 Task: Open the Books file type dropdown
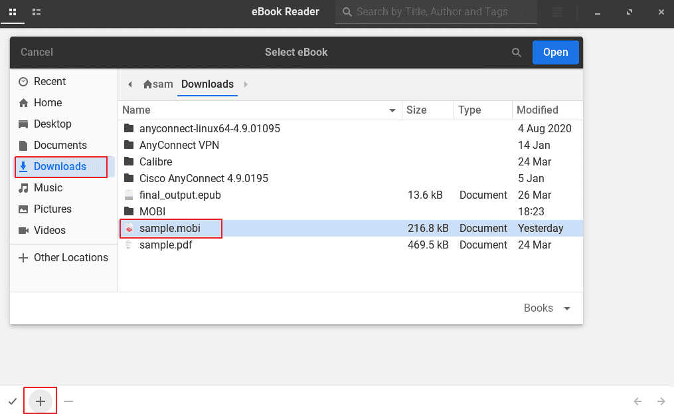tap(547, 308)
